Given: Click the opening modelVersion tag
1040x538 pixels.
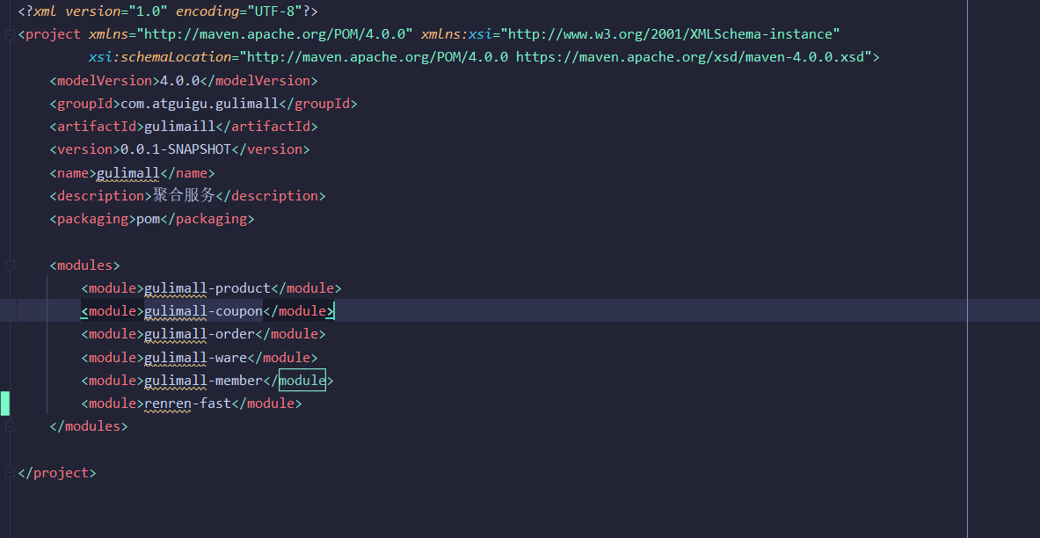Looking at the screenshot, I should click(x=105, y=81).
